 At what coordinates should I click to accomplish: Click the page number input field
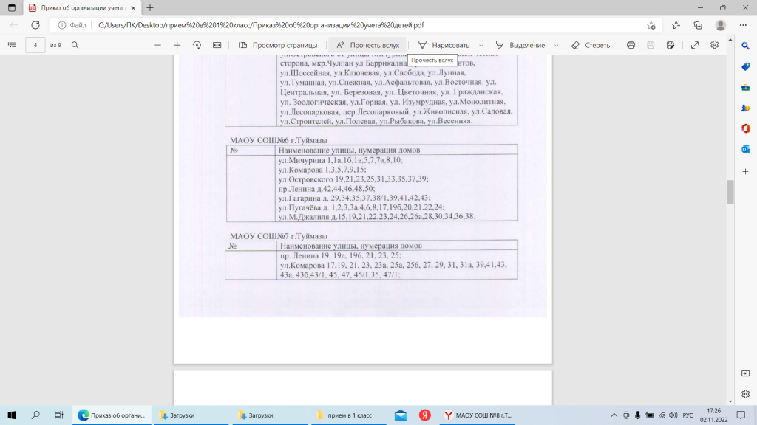coord(35,45)
